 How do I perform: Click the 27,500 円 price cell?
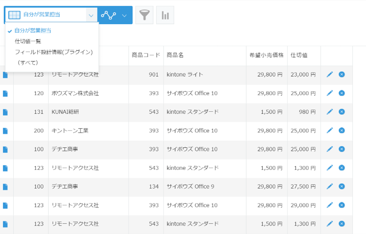303,187
